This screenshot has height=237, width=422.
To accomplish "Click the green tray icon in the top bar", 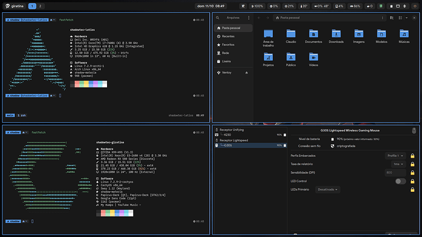I will click(381, 6).
